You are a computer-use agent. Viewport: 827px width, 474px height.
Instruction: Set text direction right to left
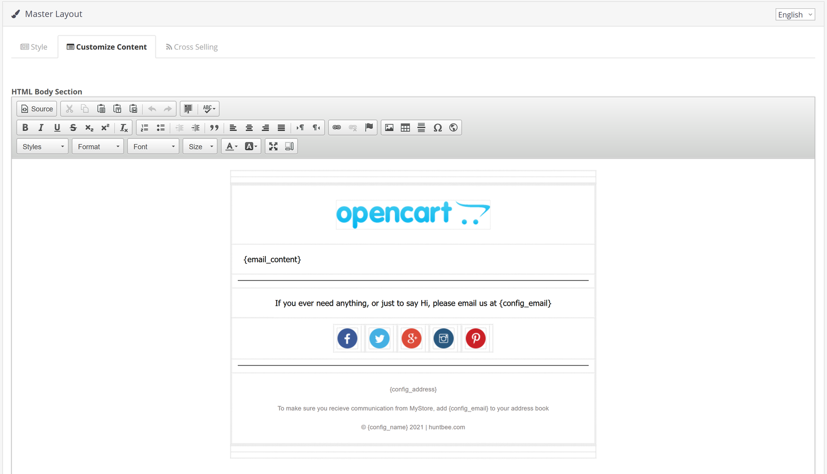(316, 128)
